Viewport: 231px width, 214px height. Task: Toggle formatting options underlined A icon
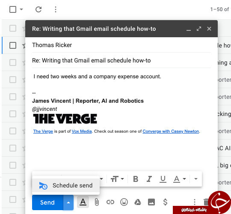click(x=83, y=202)
